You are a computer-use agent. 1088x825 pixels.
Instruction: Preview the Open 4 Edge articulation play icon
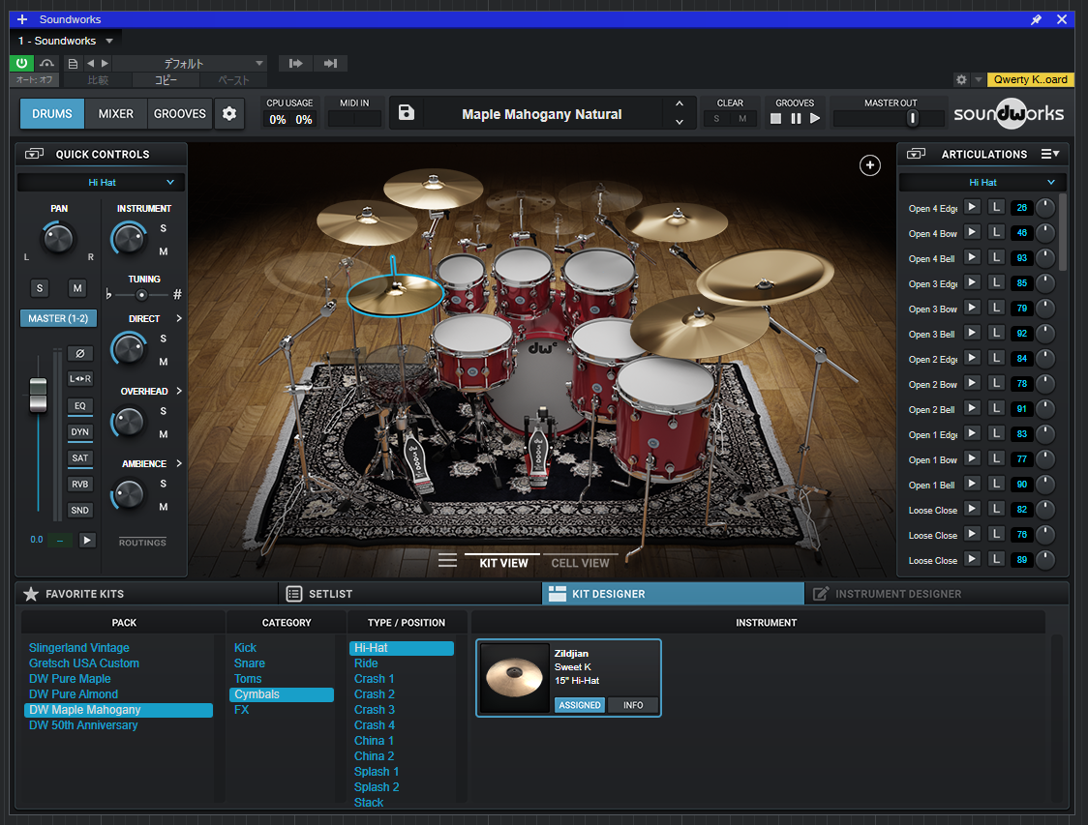[972, 207]
